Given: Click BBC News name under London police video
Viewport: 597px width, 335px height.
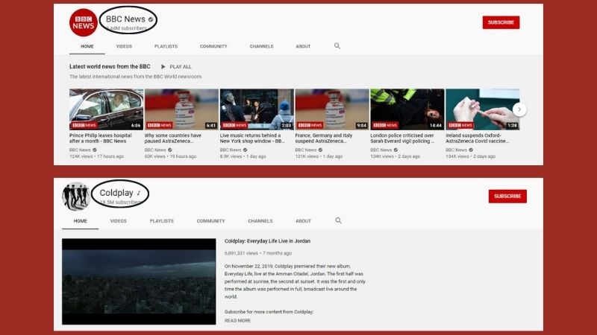Looking at the screenshot, I should (x=381, y=150).
